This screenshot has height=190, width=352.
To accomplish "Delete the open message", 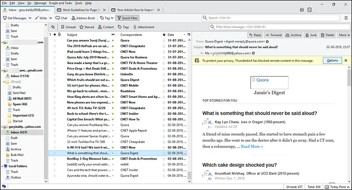I will coord(327,35).
